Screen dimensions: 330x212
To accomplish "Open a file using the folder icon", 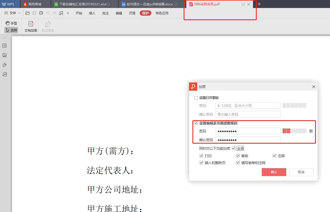I will coord(28,13).
